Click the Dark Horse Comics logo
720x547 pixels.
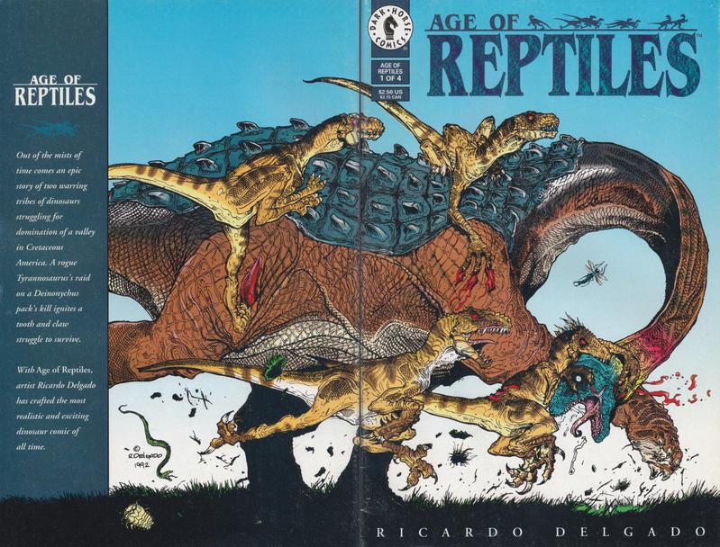[x=389, y=29]
